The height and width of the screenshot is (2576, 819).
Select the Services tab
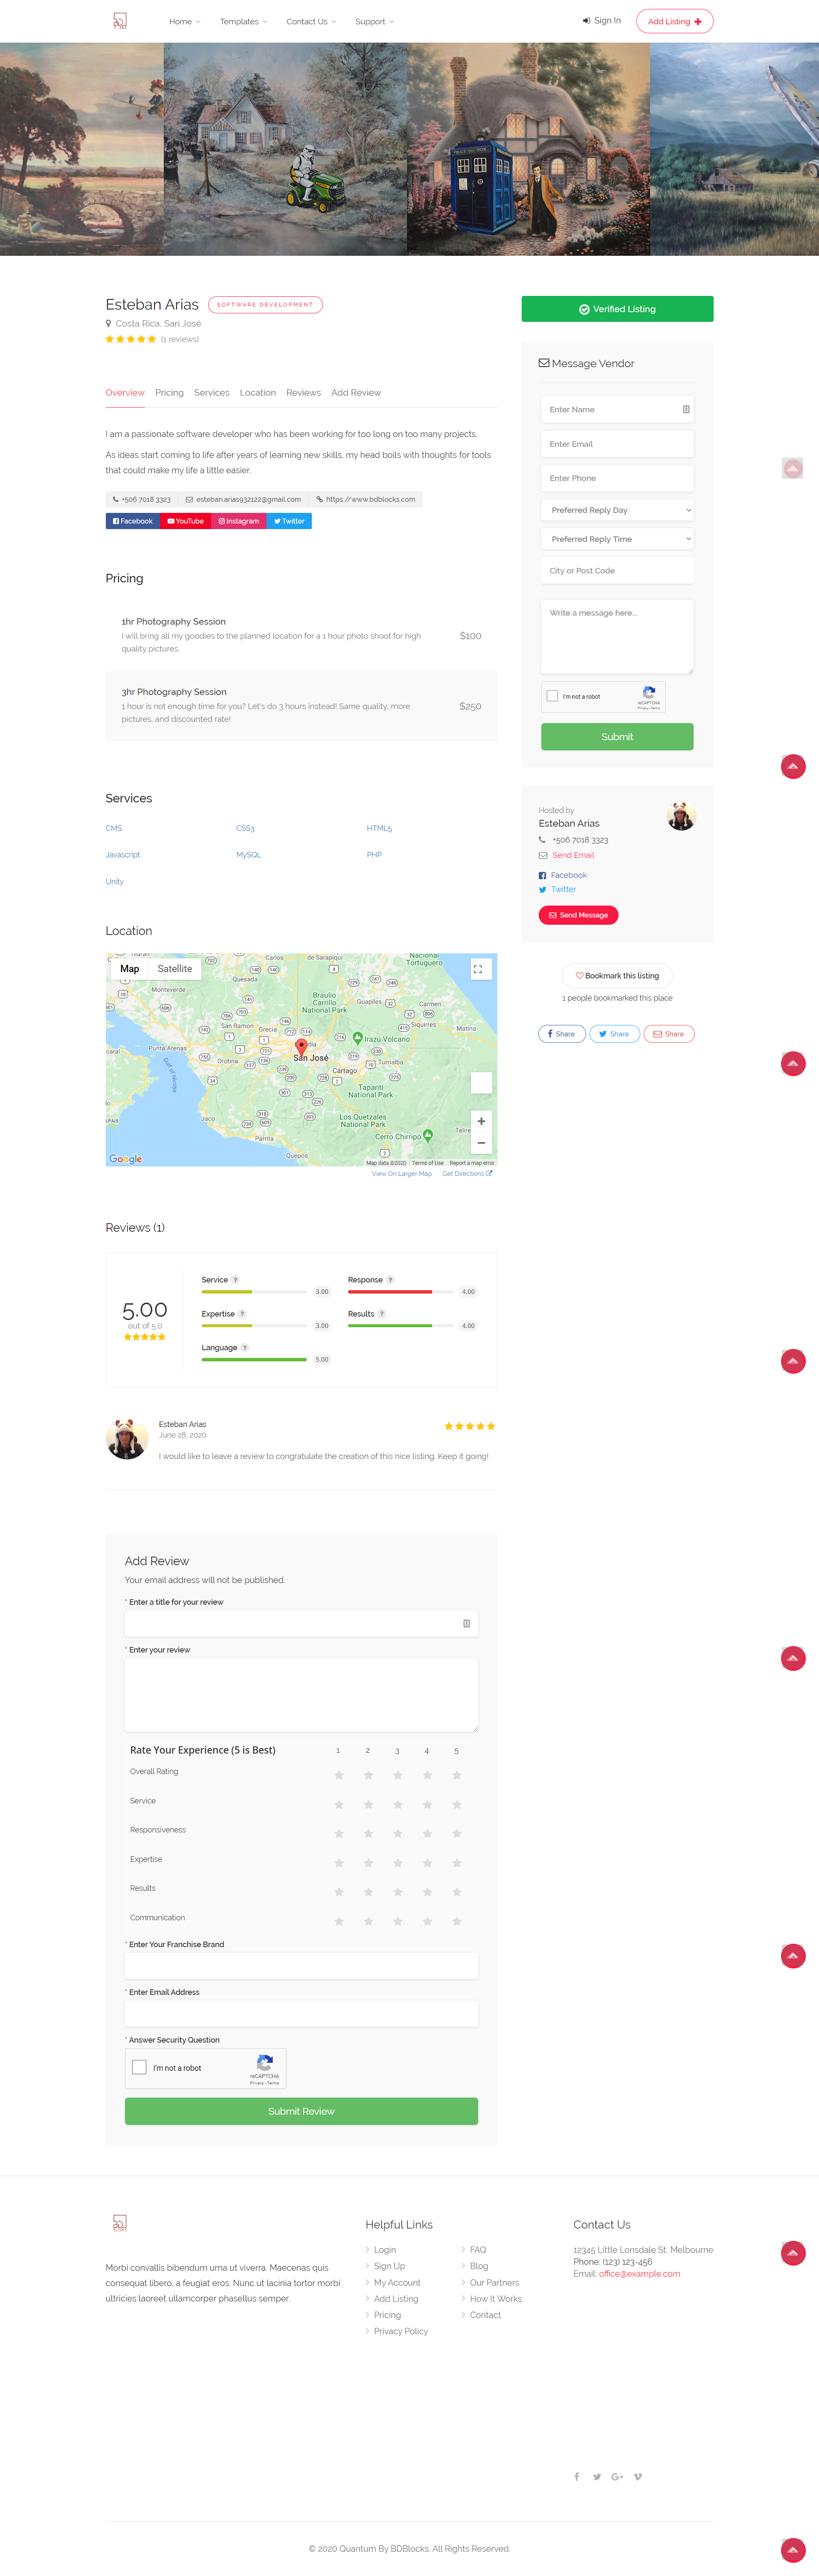[212, 393]
